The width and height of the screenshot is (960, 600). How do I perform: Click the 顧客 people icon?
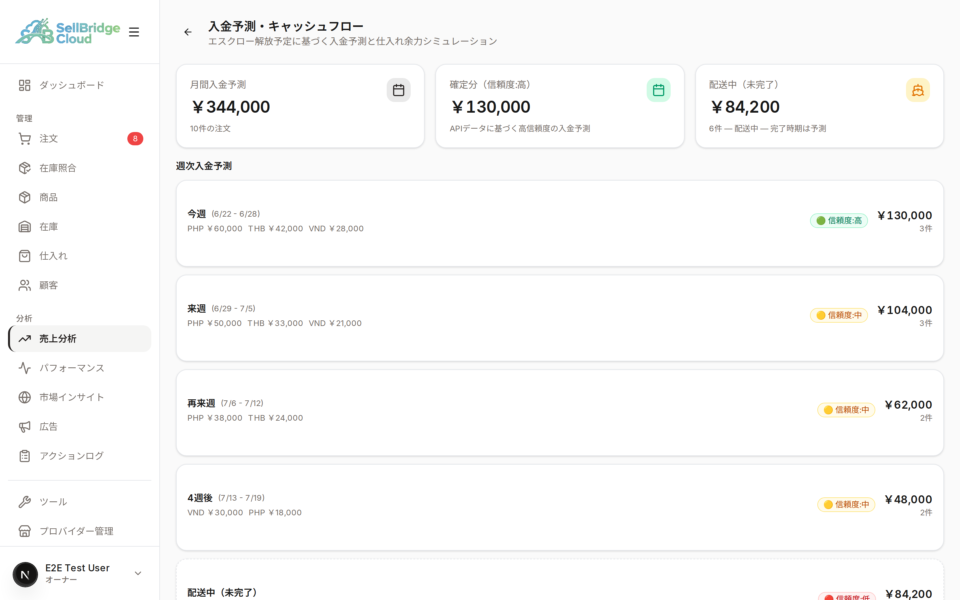(x=25, y=285)
